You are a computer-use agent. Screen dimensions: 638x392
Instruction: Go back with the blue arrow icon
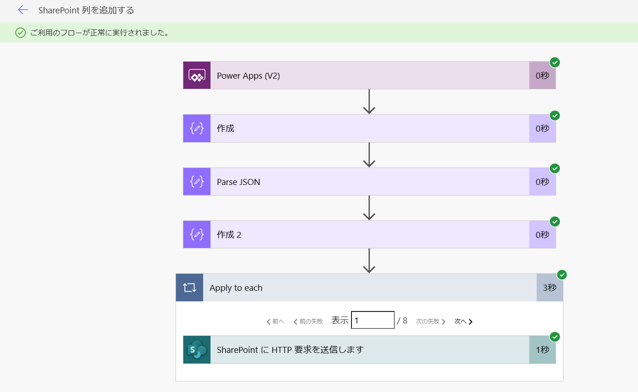23,10
